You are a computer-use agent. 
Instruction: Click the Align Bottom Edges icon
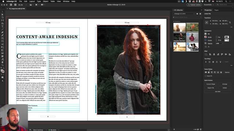click(230, 54)
